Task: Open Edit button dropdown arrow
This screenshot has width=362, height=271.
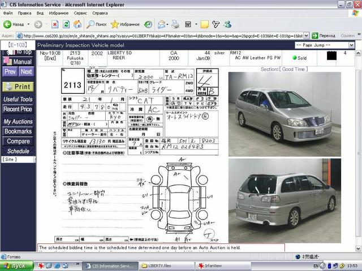Action: coord(196,24)
